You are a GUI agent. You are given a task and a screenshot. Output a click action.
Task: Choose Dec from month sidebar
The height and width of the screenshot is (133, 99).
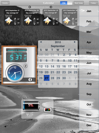(89, 125)
